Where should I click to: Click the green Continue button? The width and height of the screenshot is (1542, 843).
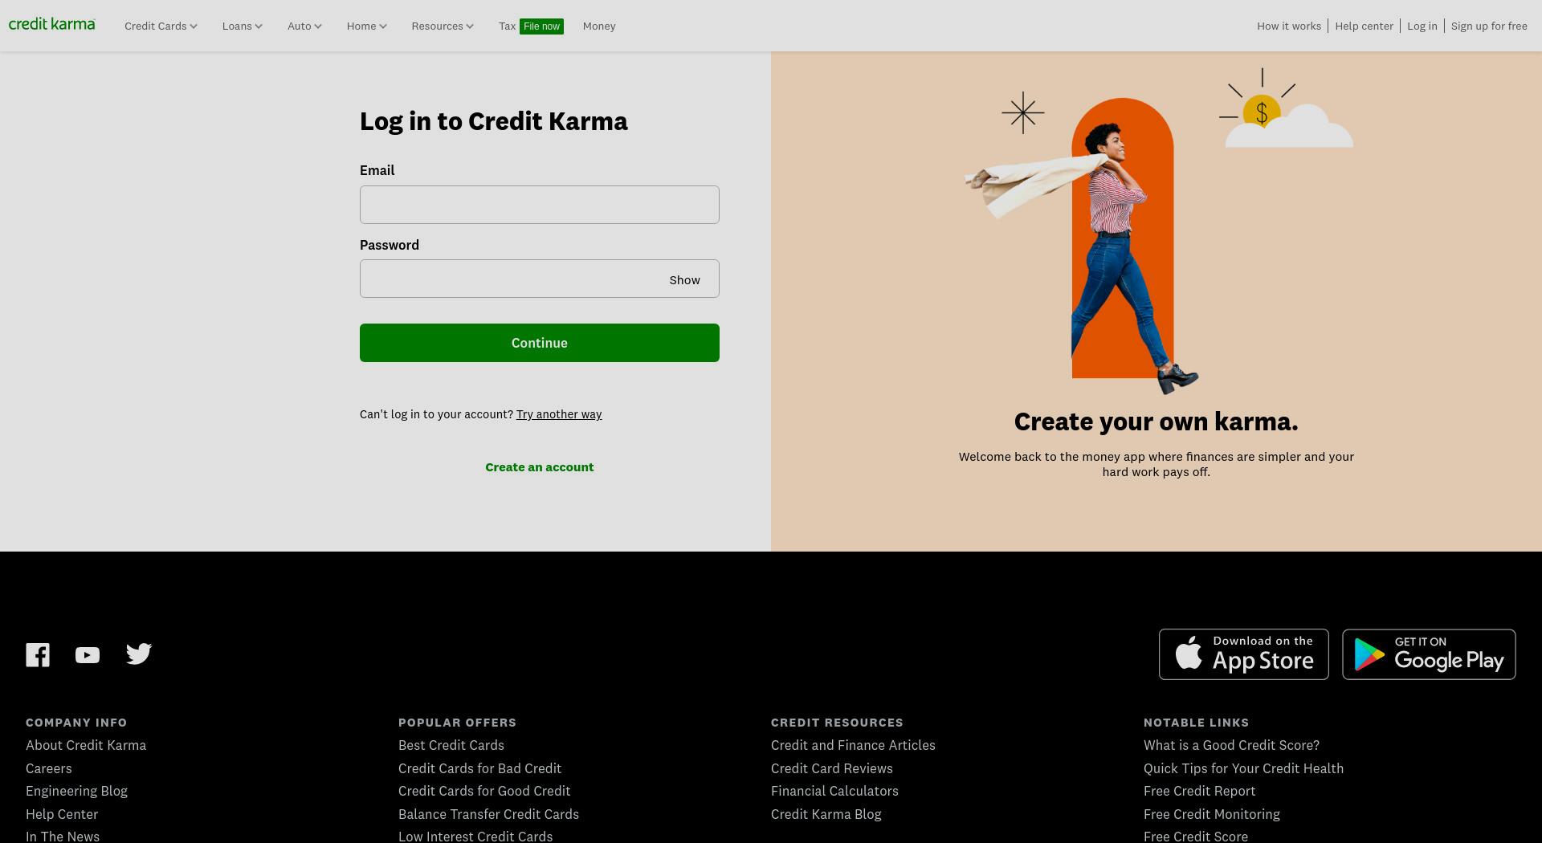point(540,343)
